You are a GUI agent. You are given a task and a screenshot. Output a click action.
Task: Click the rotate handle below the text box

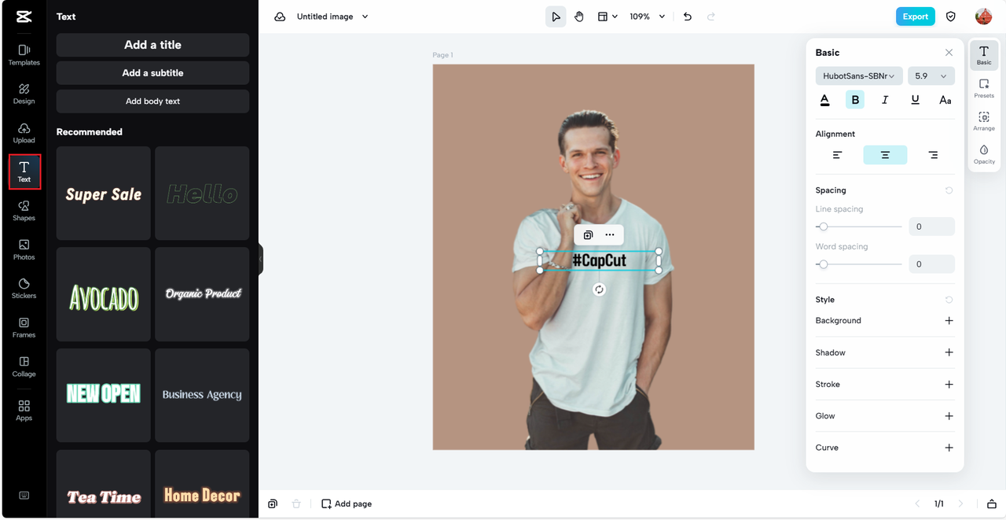[x=599, y=290]
